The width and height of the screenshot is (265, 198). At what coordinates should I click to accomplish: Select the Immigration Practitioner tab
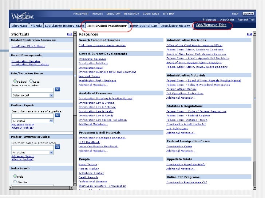pos(107,26)
